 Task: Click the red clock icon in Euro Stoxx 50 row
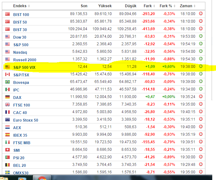pyautogui.click(x=201, y=119)
